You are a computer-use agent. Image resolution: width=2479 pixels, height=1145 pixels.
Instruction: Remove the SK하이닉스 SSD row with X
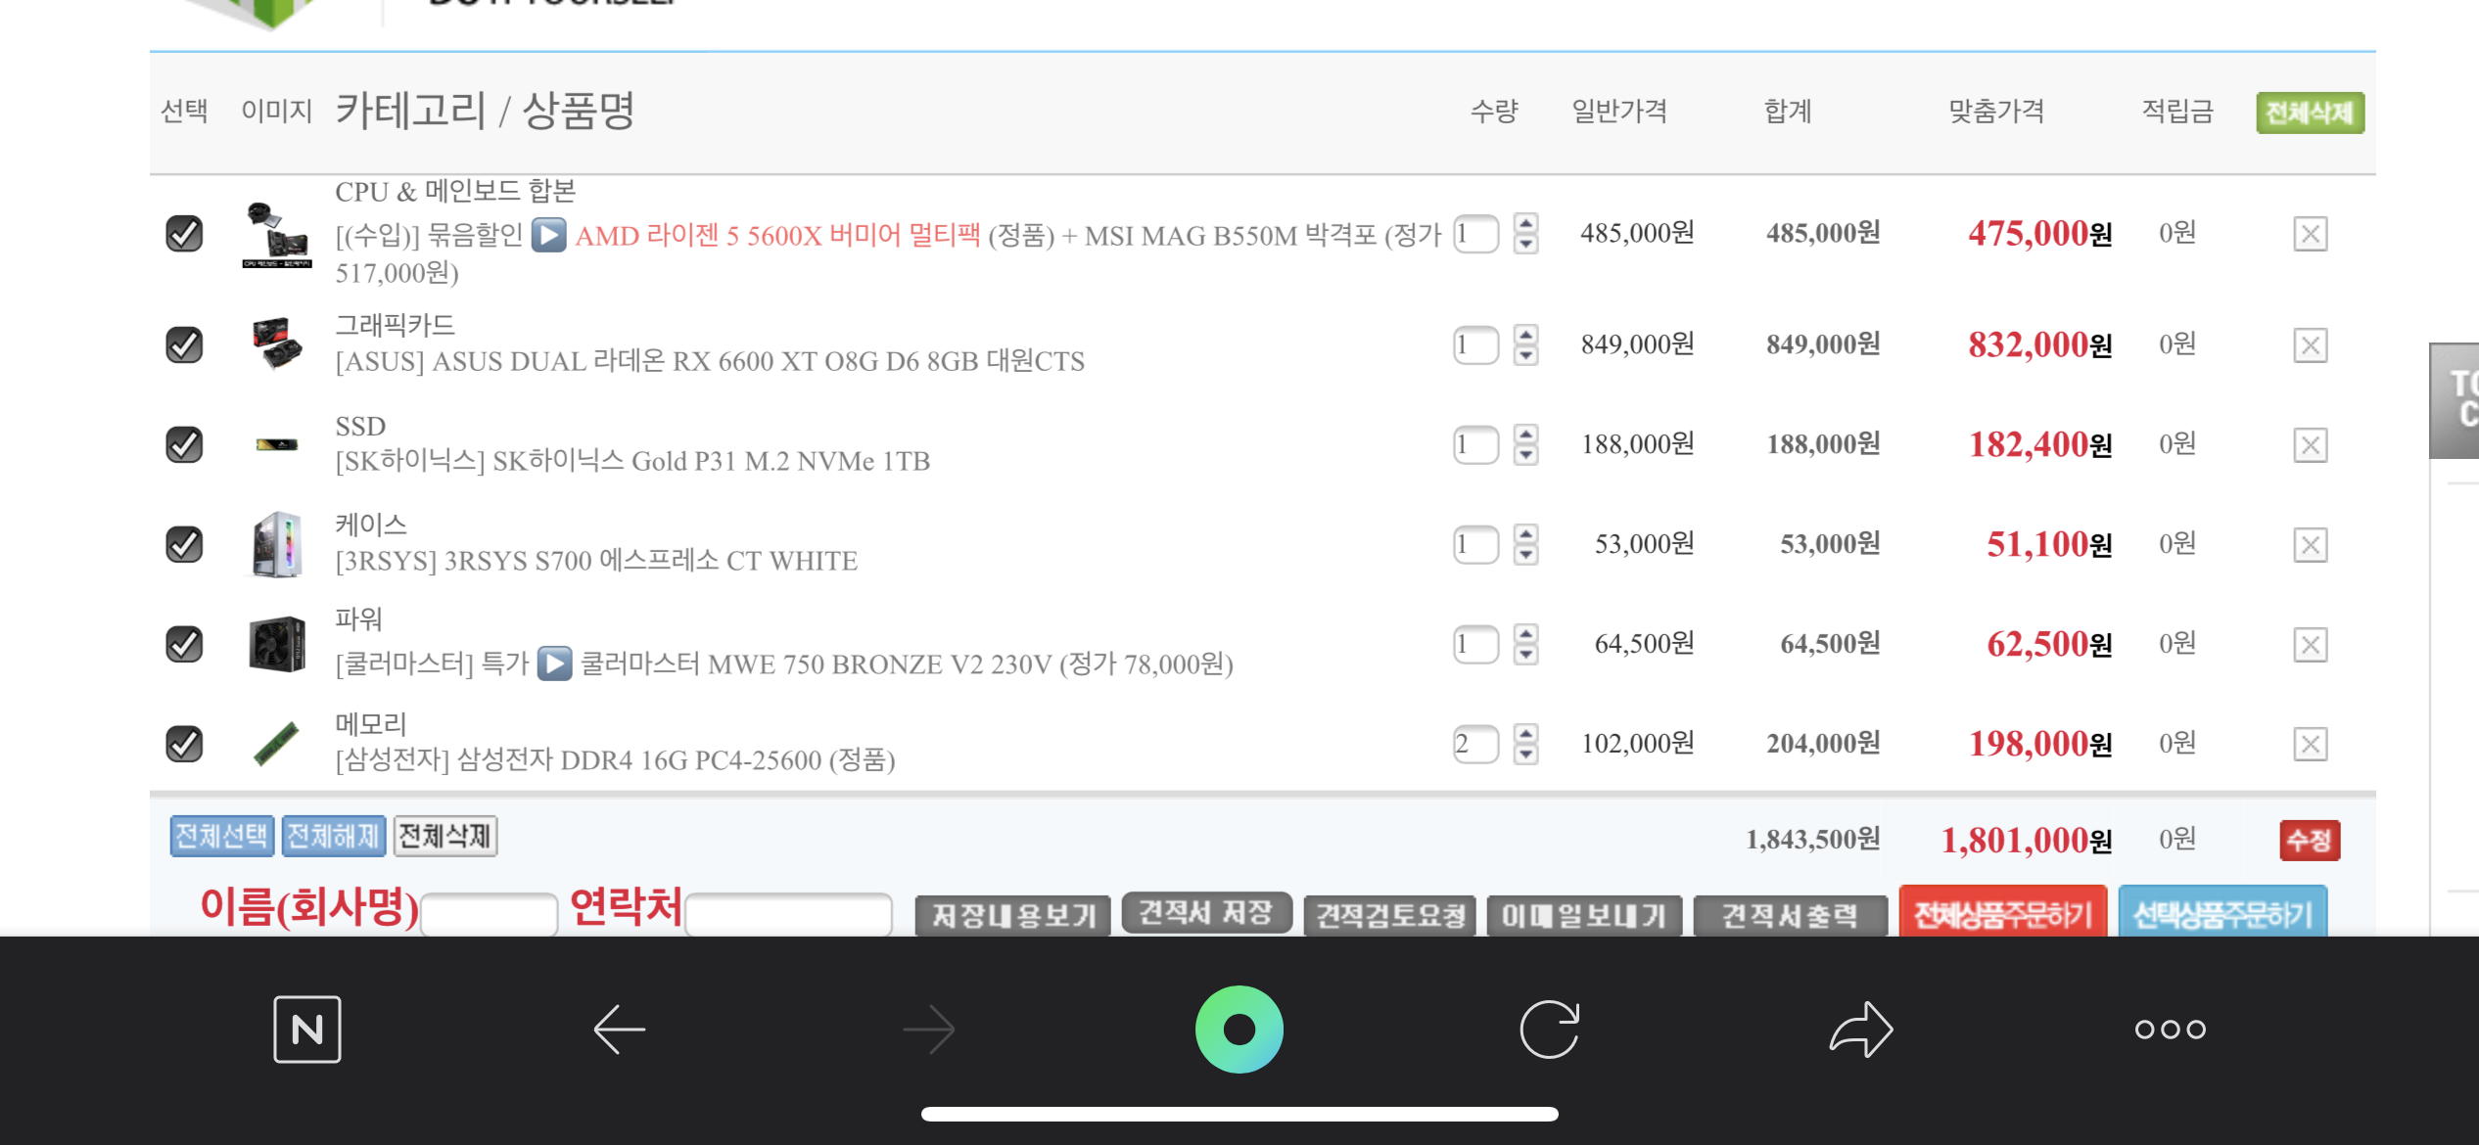point(2311,445)
